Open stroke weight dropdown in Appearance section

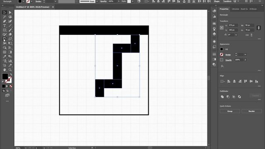point(246,55)
